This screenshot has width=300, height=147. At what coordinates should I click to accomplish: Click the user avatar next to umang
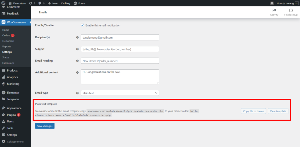pos(296,3)
